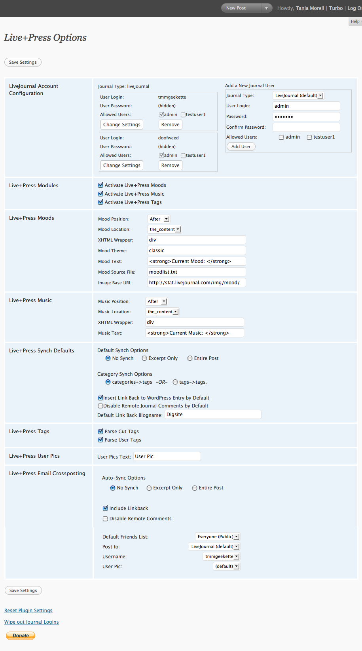Image resolution: width=362 pixels, height=651 pixels.
Task: Open the Mood Location dropdown
Action: tap(165, 229)
